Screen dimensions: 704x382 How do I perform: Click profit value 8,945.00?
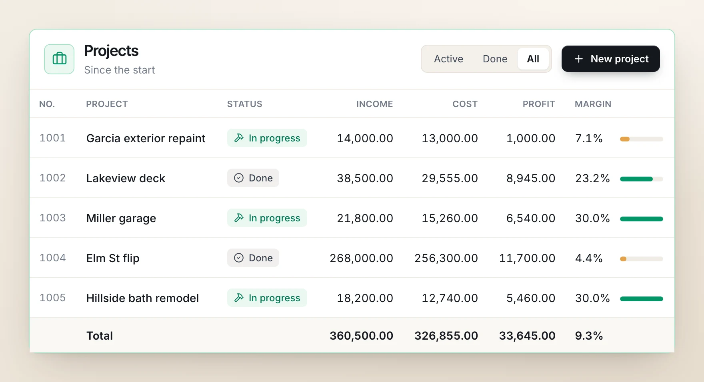tap(531, 178)
